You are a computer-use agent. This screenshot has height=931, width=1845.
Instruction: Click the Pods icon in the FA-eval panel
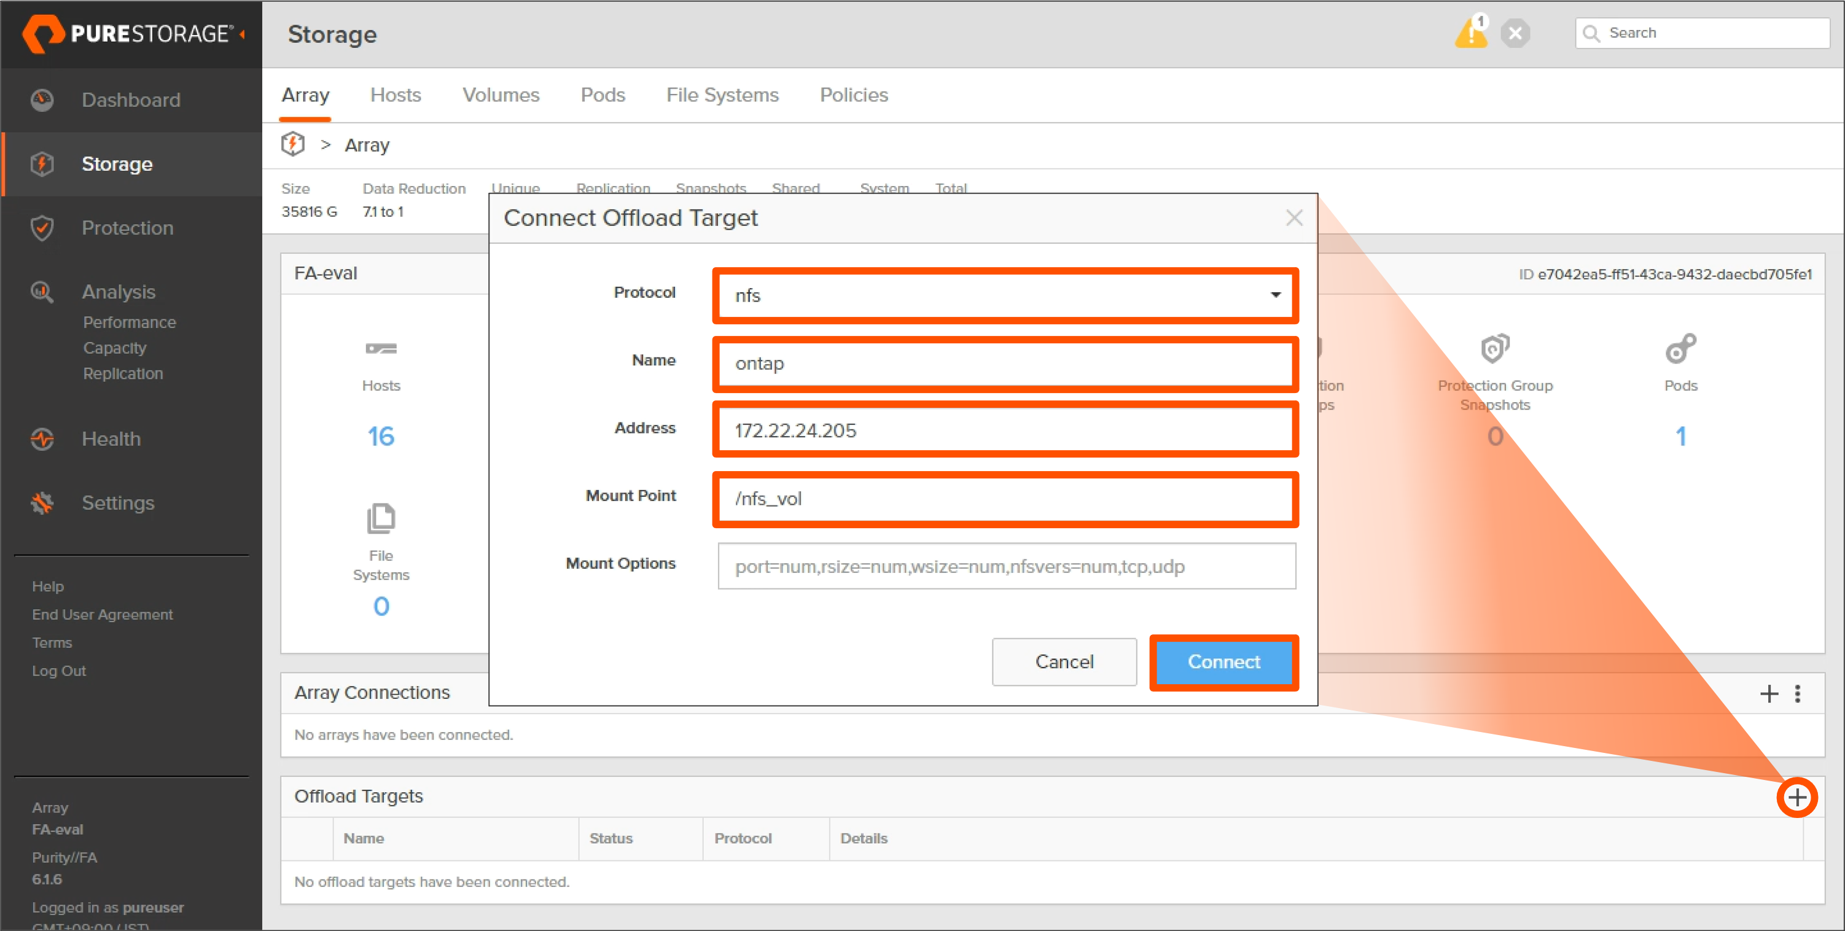(1680, 349)
